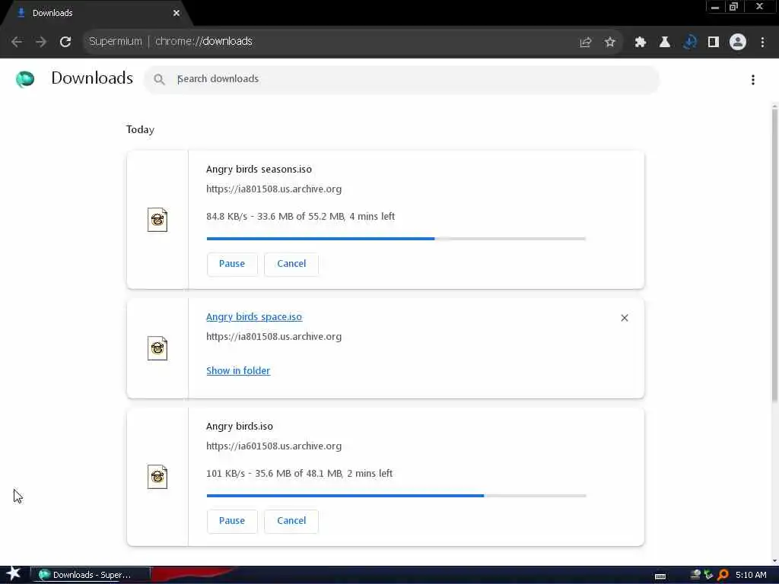Bookmark this page with the star icon
Image resolution: width=779 pixels, height=584 pixels.
click(x=609, y=43)
